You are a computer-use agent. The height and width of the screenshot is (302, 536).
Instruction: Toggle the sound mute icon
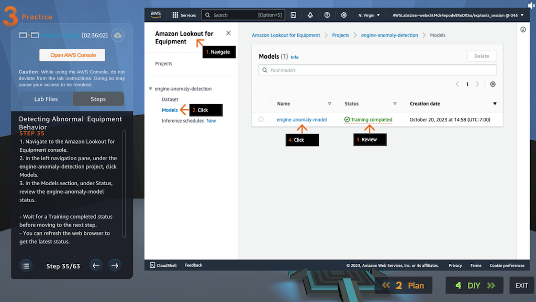[532, 5]
